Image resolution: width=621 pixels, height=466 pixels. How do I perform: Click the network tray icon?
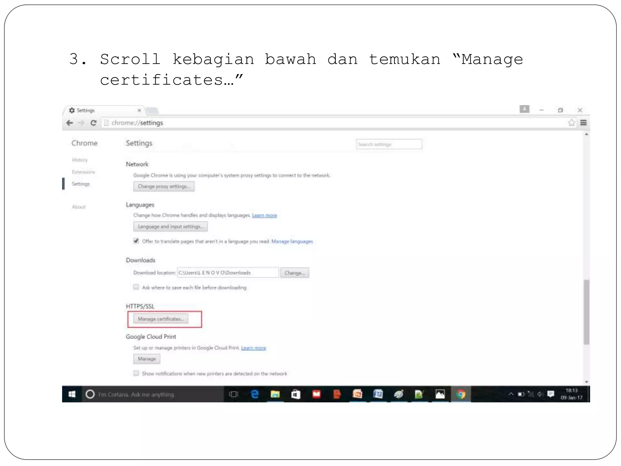coord(531,394)
